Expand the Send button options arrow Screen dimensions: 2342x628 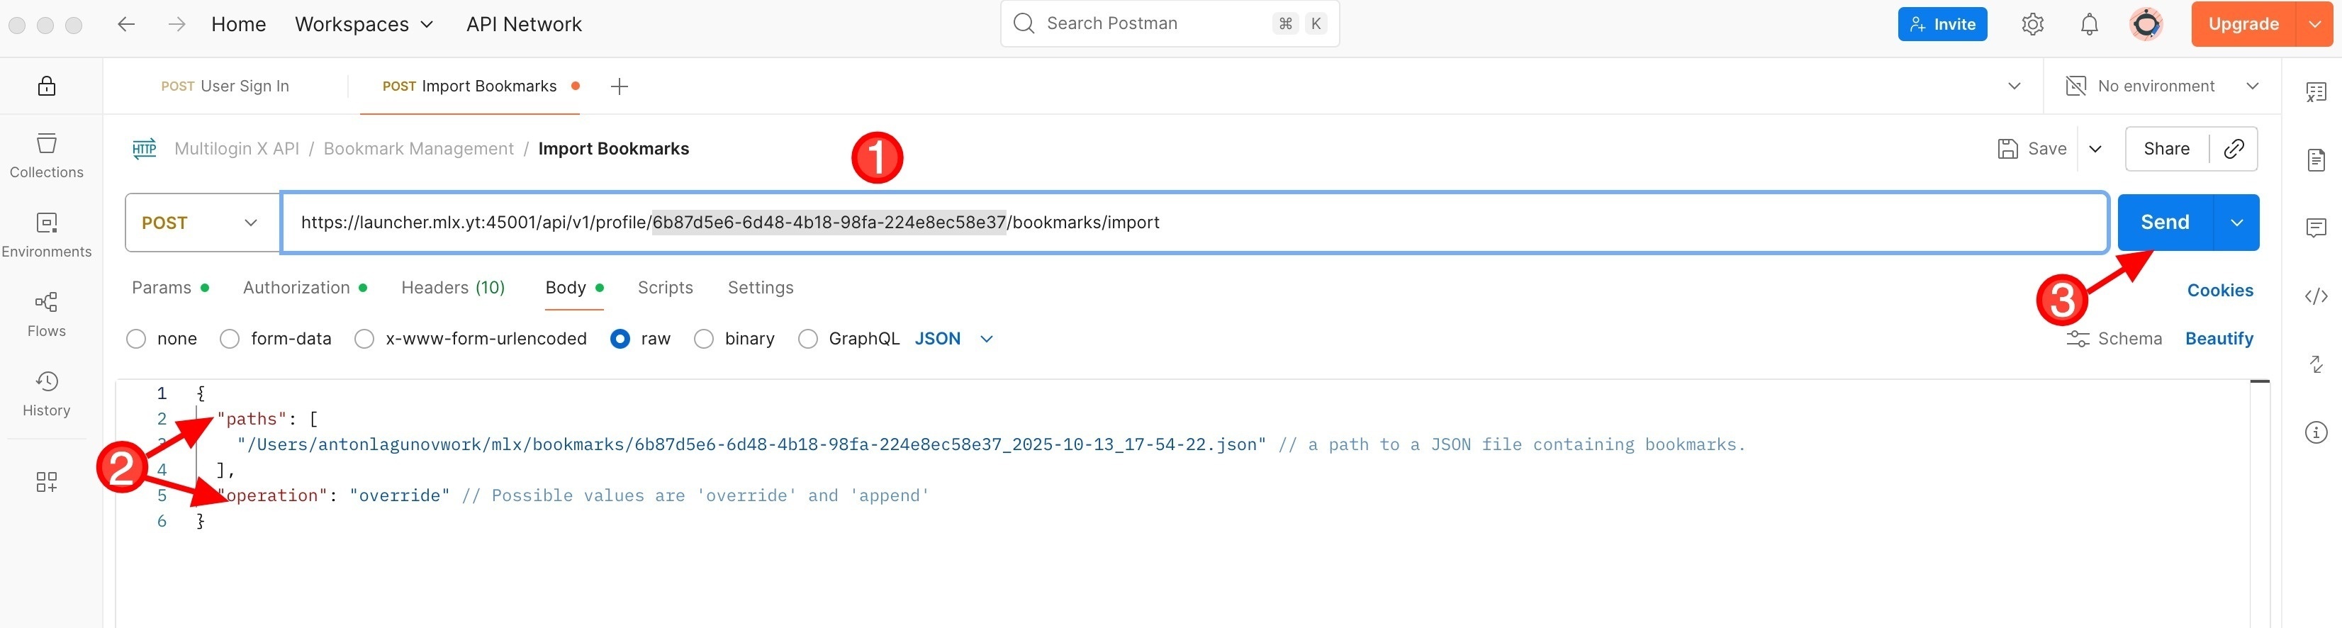[2236, 223]
